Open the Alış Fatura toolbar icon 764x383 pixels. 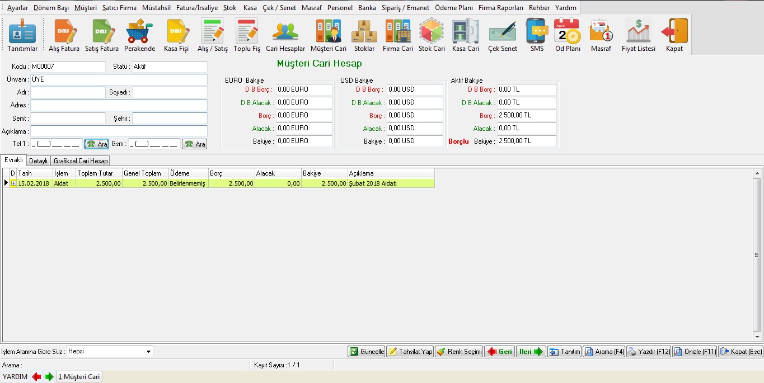[x=64, y=35]
